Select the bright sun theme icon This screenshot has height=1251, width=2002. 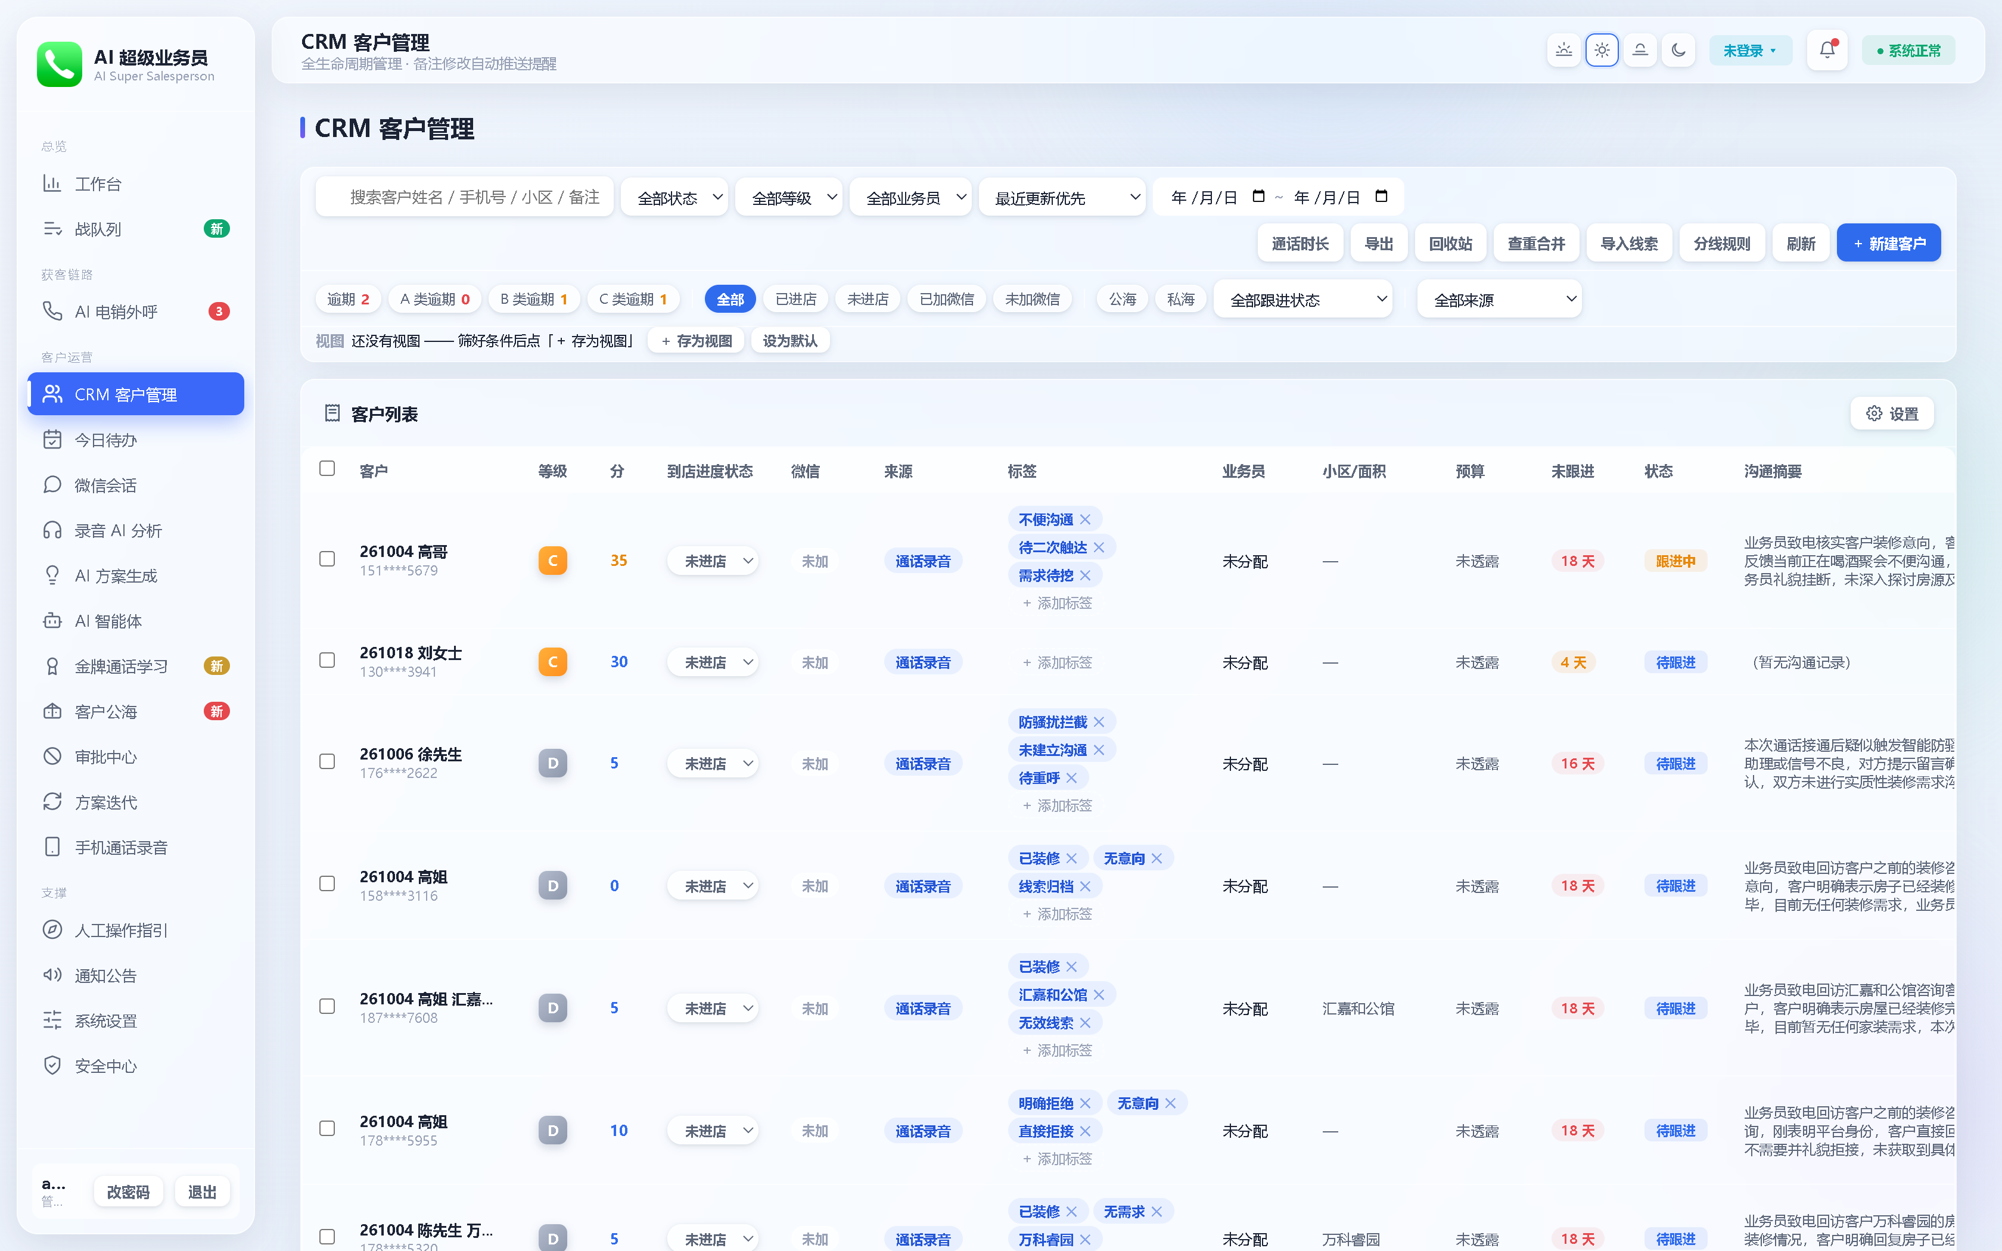coord(1602,51)
